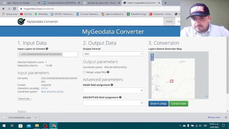Screen dimensions: 229x129
Task: Open help icon beside Input Layers to Convert
Action: (47, 49)
